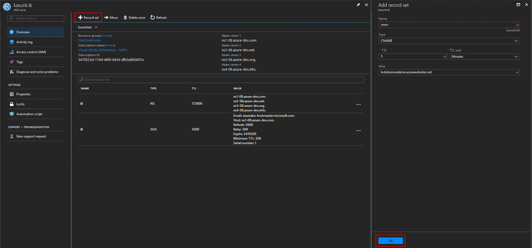Click the subscription ID 3470523d-174d-4bf0-8434-dfb3a093607a

(111, 59)
